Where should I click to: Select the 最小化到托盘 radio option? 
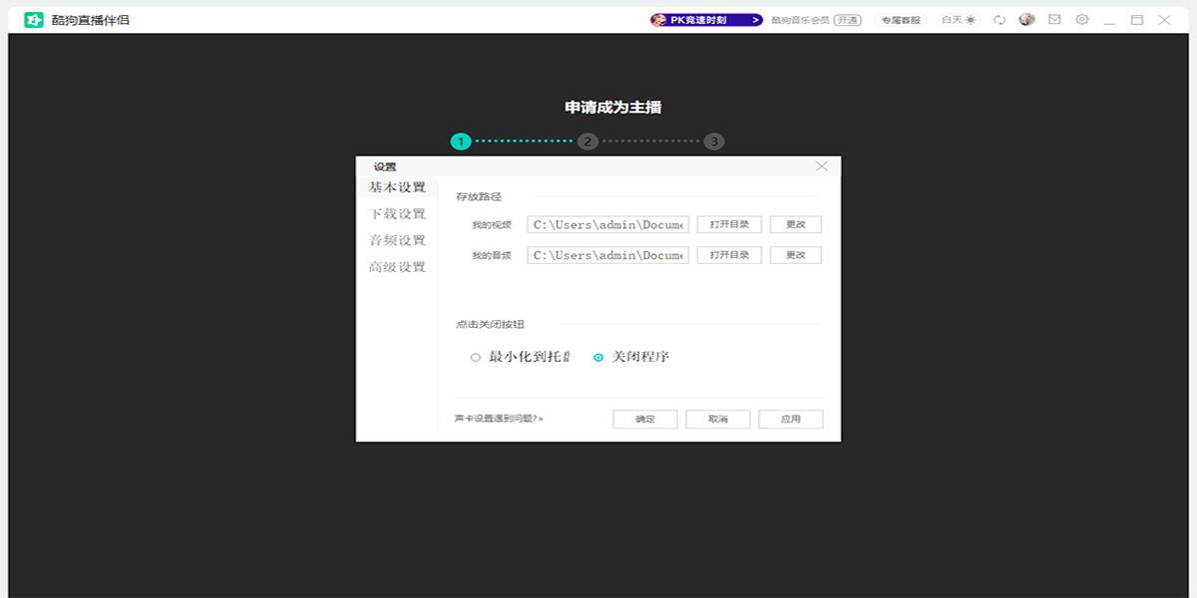point(476,358)
